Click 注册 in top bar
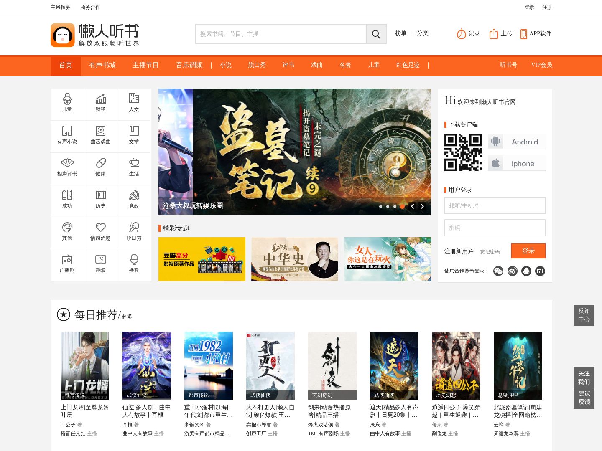The height and width of the screenshot is (451, 602). [x=547, y=7]
